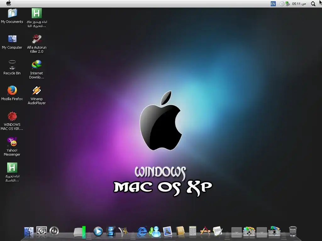Open the downloads stack with arrow in dock
This screenshot has width=322, height=241.
click(274, 232)
